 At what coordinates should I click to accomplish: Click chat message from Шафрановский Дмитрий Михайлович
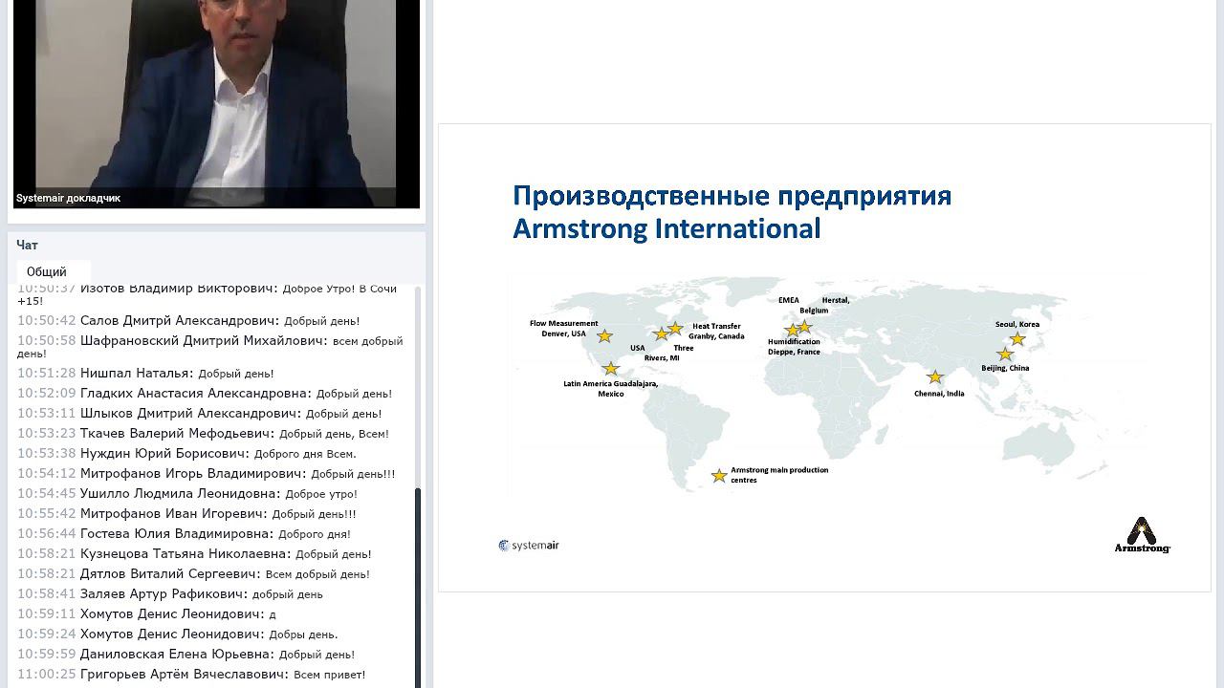click(210, 347)
